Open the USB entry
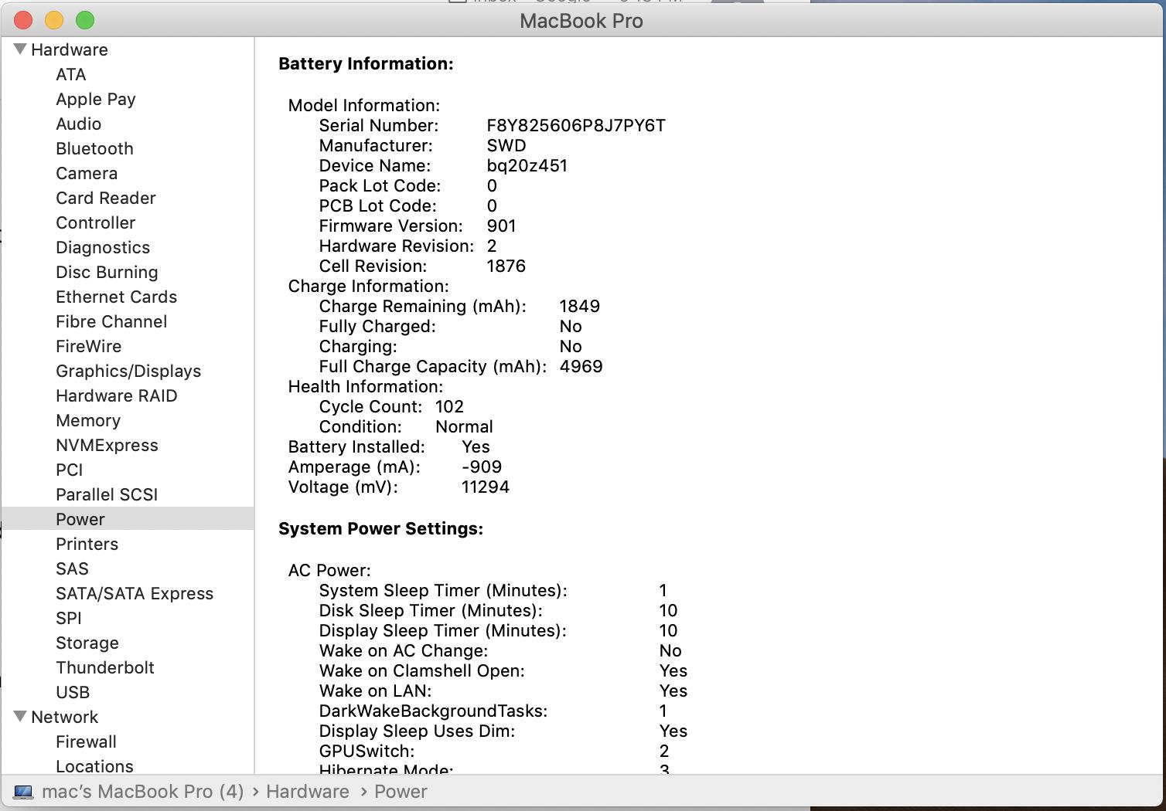Image resolution: width=1166 pixels, height=811 pixels. [73, 692]
